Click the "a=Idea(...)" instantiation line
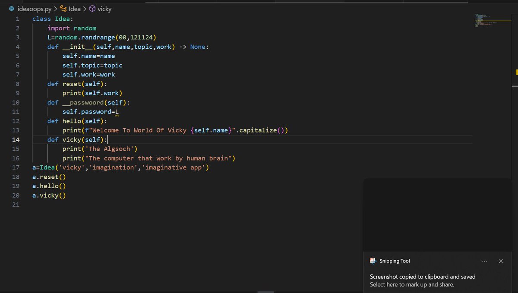 pyautogui.click(x=120, y=167)
